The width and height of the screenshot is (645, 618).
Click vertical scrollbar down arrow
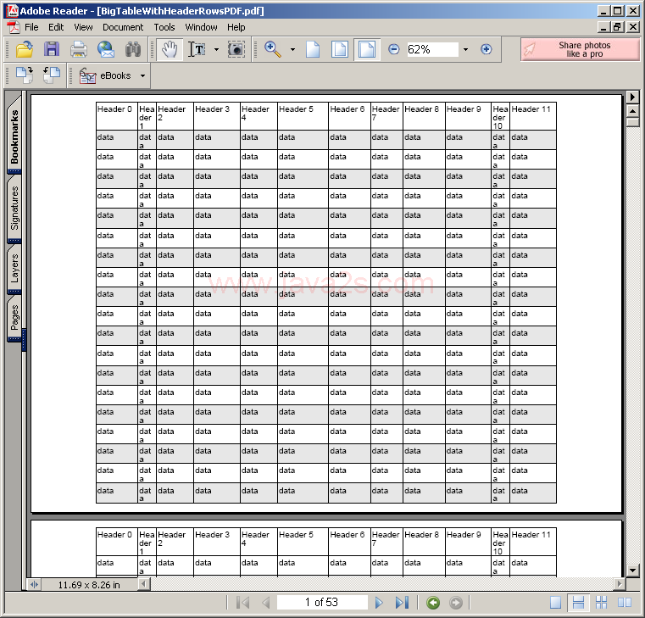(632, 571)
